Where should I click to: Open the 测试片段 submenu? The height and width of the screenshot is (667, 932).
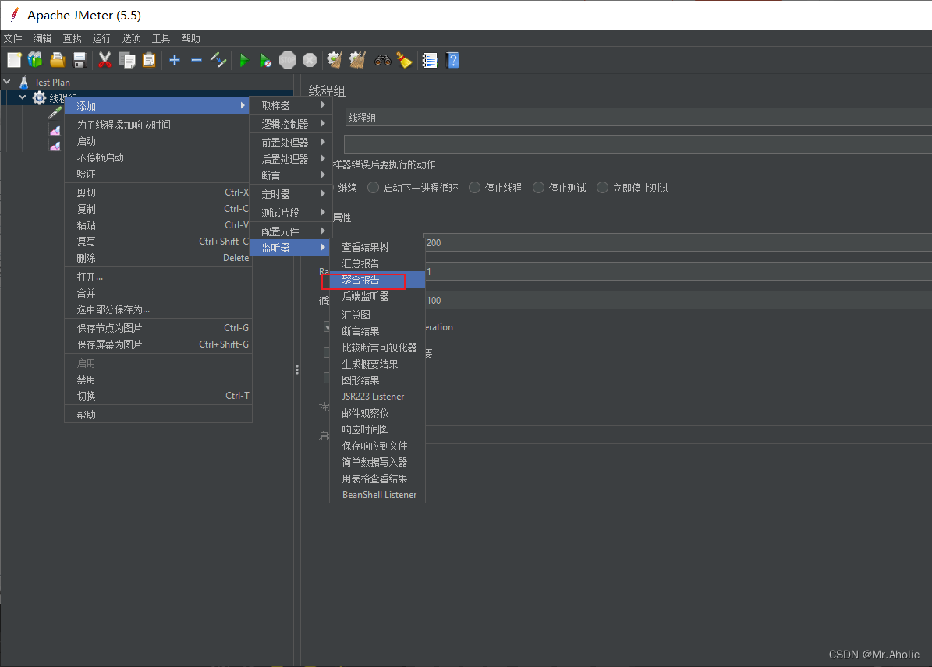(x=289, y=213)
